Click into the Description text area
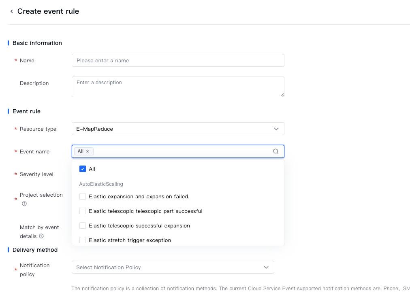The width and height of the screenshot is (410, 306). pos(178,87)
